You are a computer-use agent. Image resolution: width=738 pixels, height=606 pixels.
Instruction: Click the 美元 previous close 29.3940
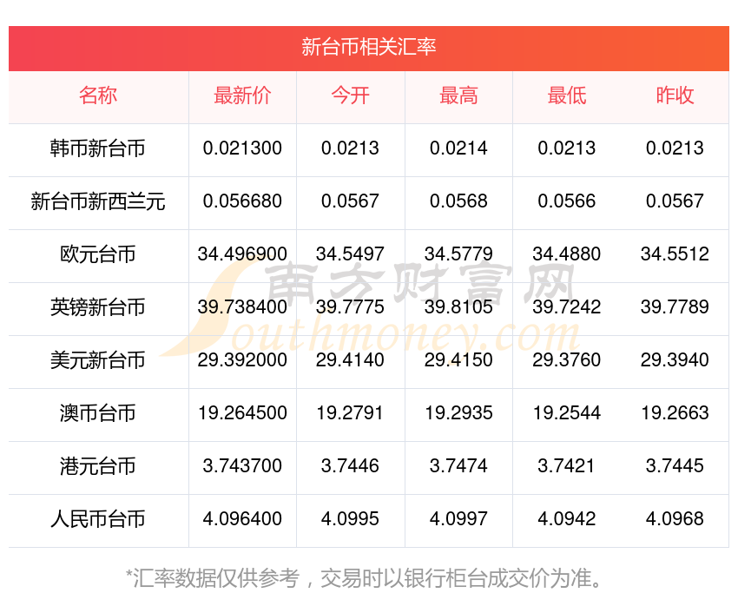(675, 360)
